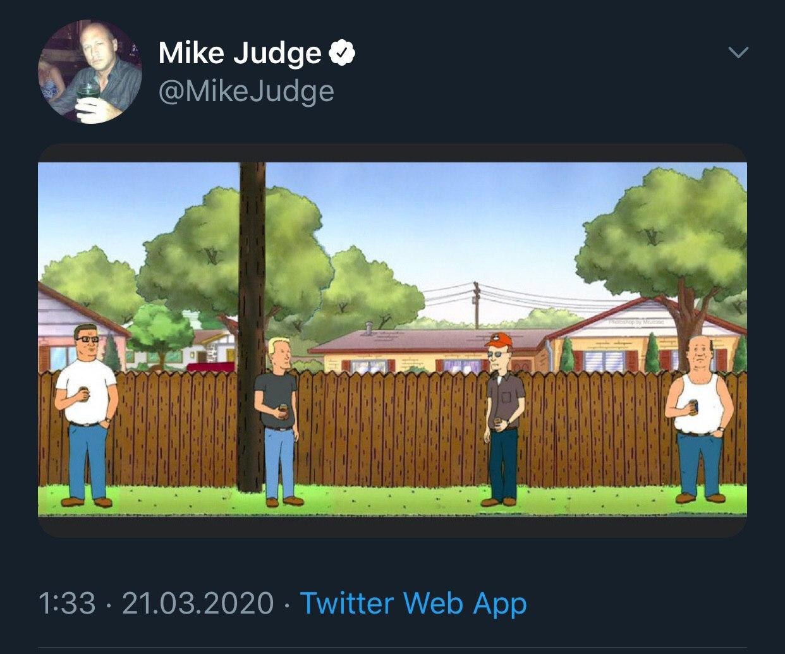The height and width of the screenshot is (654, 785).
Task: Open the Mike Judge display name link
Action: [x=240, y=52]
